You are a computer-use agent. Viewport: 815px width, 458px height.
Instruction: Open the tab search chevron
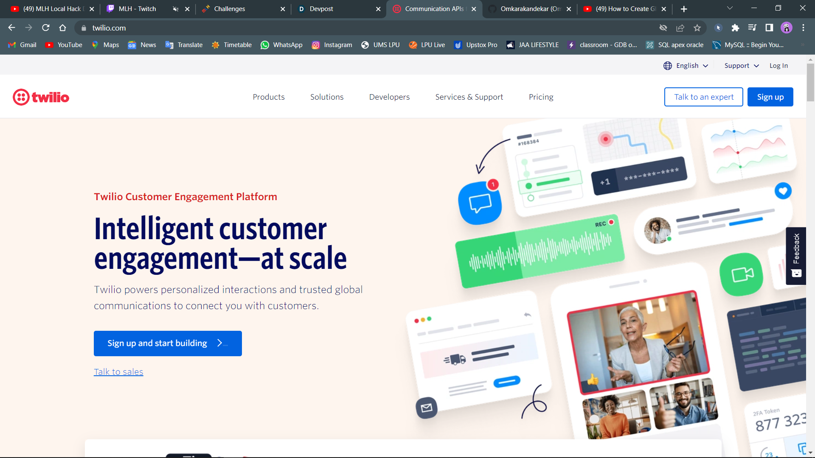pos(730,8)
